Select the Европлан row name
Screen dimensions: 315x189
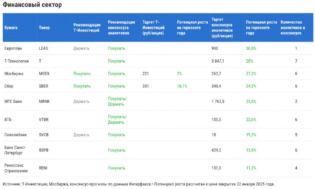(x=13, y=48)
